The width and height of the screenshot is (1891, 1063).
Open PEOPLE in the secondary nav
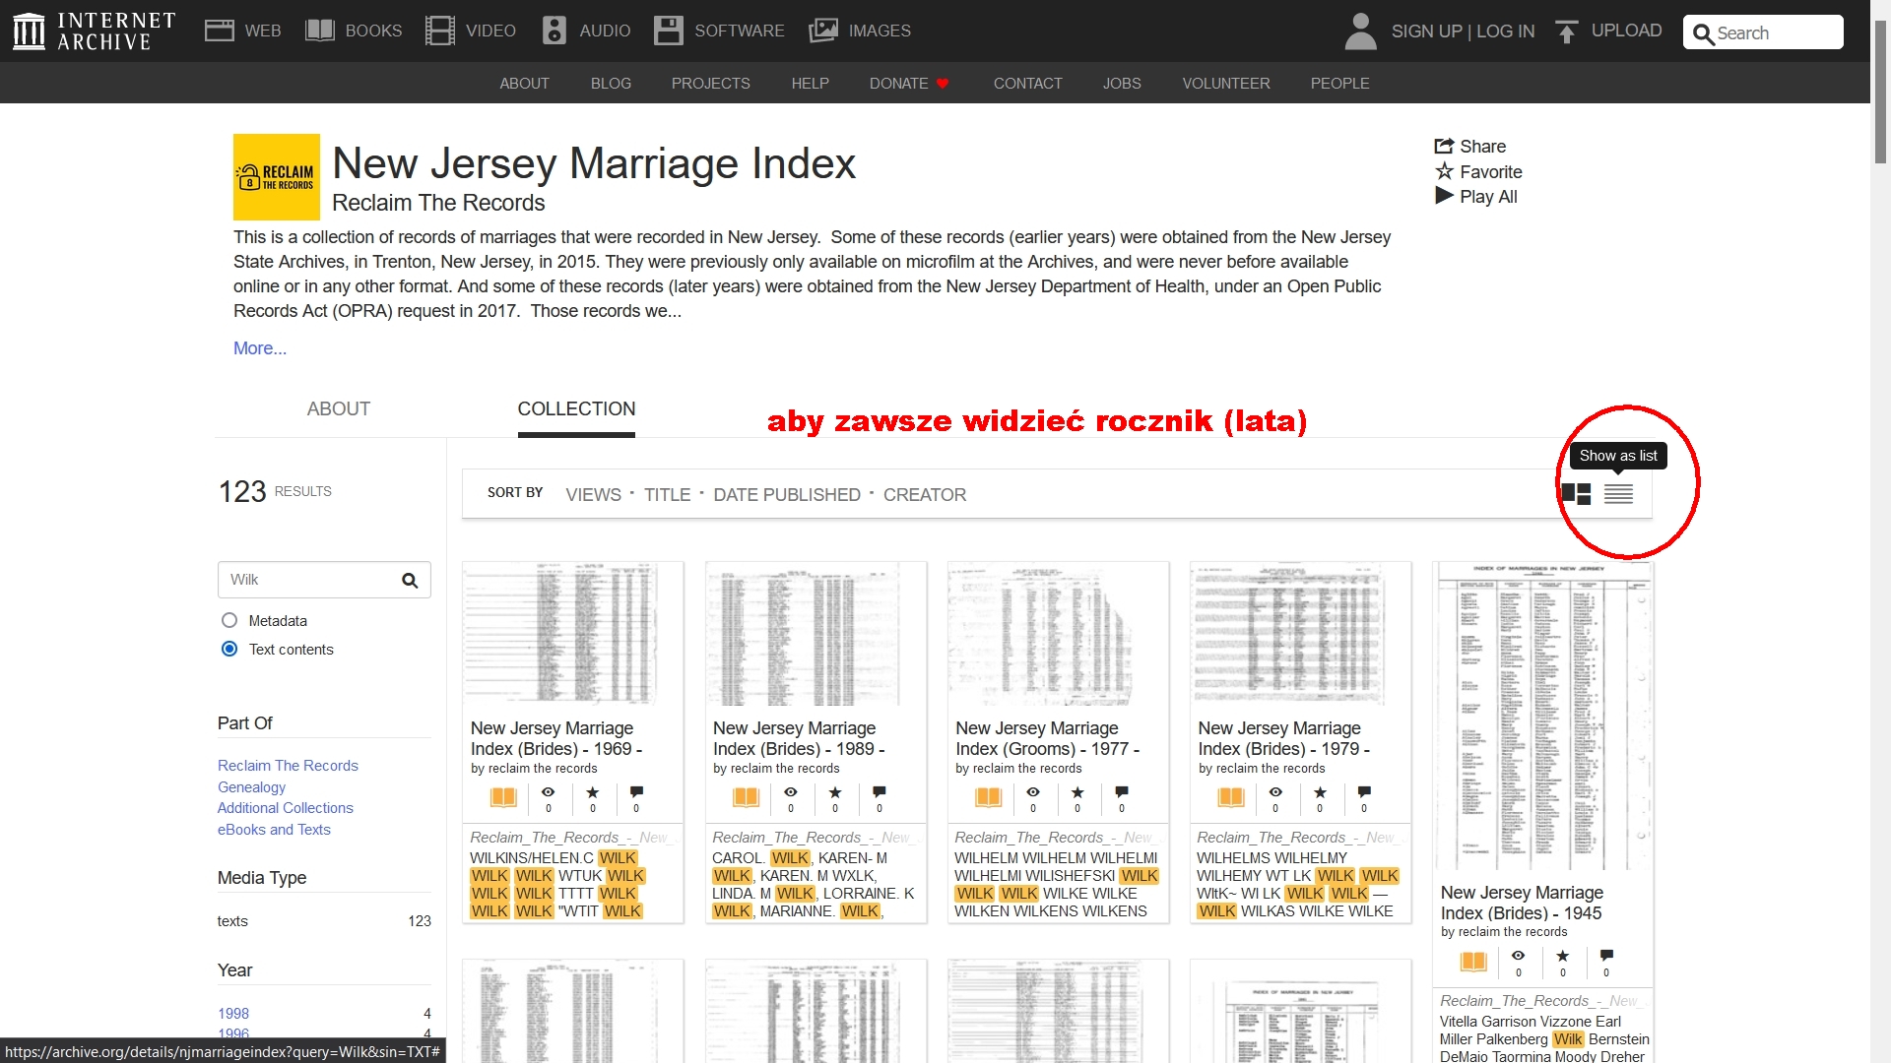click(x=1339, y=84)
